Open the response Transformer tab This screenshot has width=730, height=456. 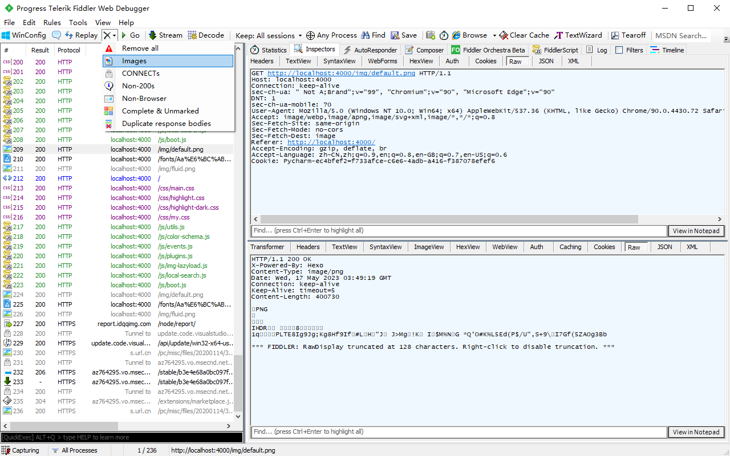267,247
